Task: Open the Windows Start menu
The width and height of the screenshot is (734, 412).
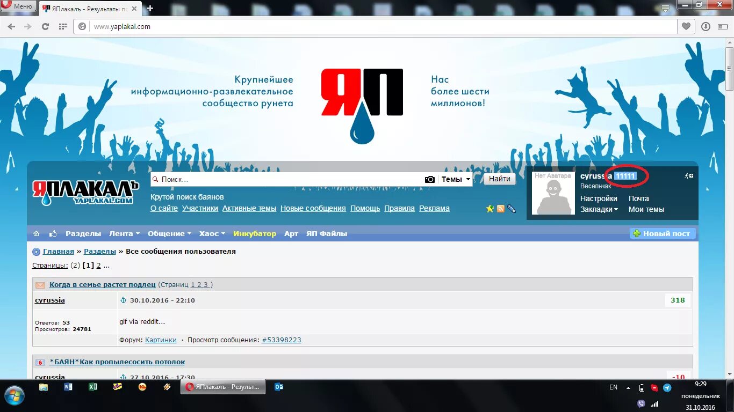Action: click(x=15, y=395)
